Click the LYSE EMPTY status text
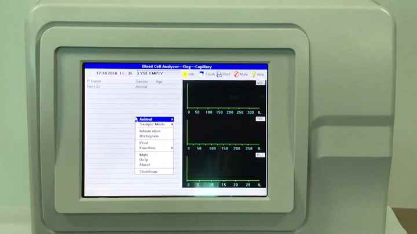This screenshot has width=417, height=234. point(150,73)
